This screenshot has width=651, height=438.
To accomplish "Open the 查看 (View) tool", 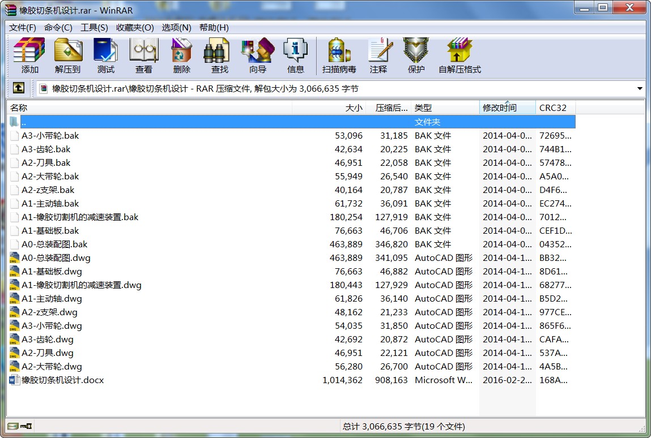I will click(x=143, y=55).
